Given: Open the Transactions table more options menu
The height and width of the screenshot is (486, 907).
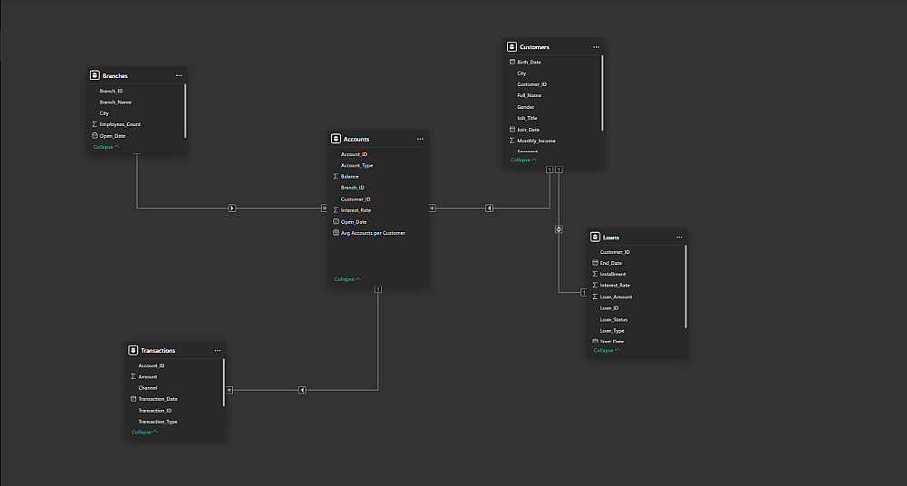Looking at the screenshot, I should click(x=218, y=351).
